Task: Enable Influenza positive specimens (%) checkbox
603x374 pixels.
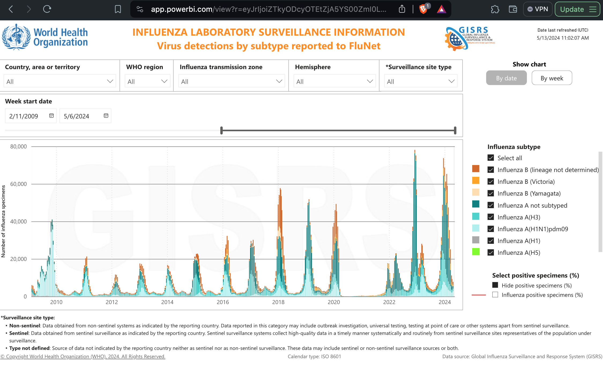Action: click(495, 295)
